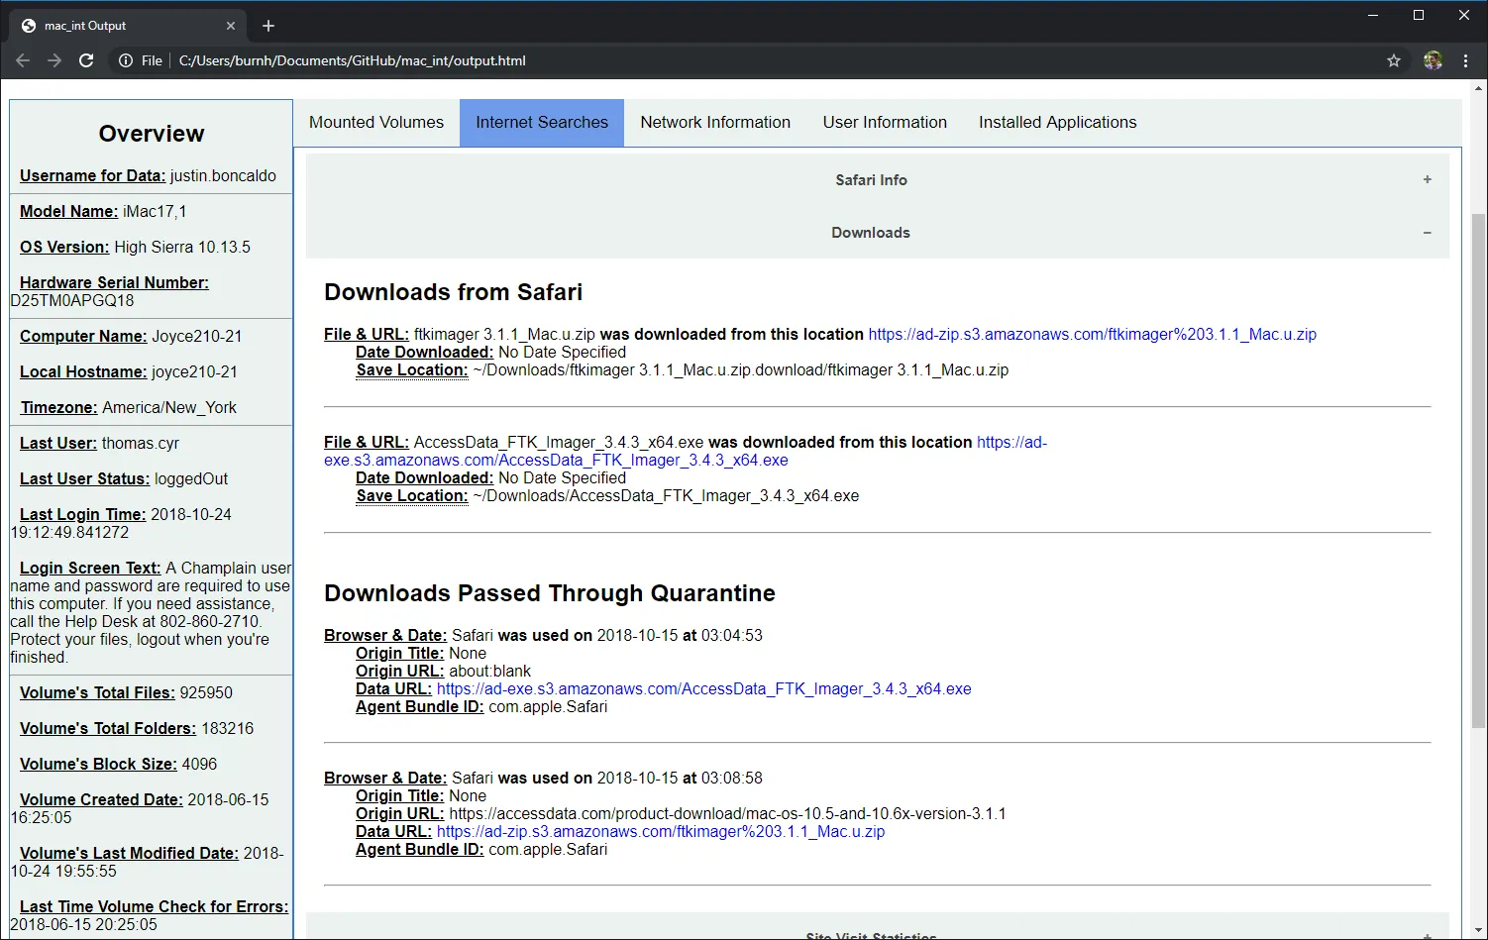This screenshot has height=940, width=1488.
Task: Click the Volume's Block Size label
Action: (98, 765)
